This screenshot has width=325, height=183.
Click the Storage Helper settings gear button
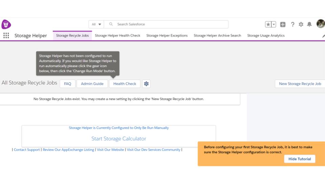point(146,84)
